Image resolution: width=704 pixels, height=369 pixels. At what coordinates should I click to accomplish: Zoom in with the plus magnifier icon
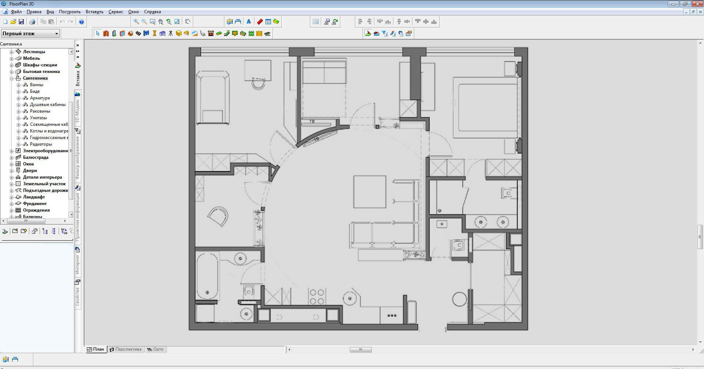(x=136, y=22)
